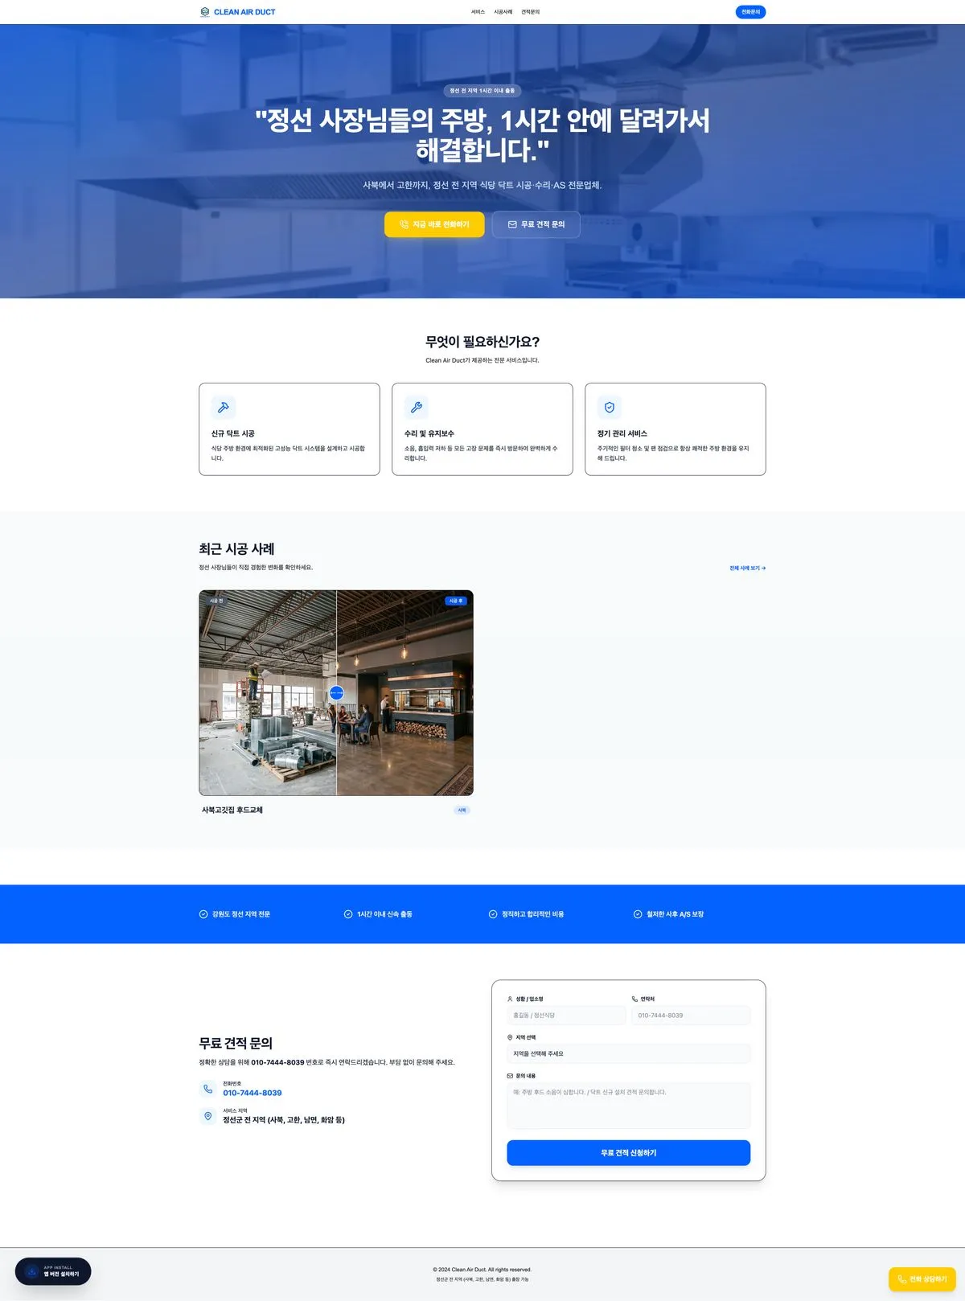Submit with 무료 견적 신청하기 button

[628, 1153]
